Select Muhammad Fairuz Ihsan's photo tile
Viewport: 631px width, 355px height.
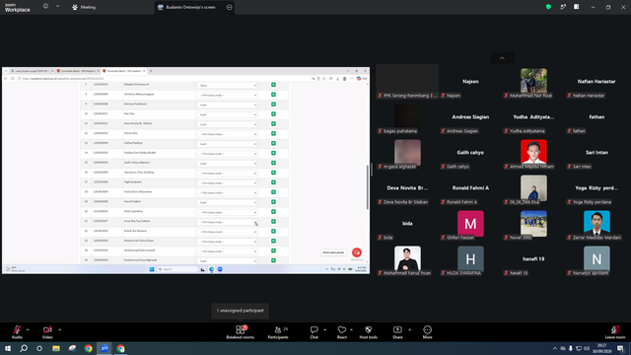[407, 258]
